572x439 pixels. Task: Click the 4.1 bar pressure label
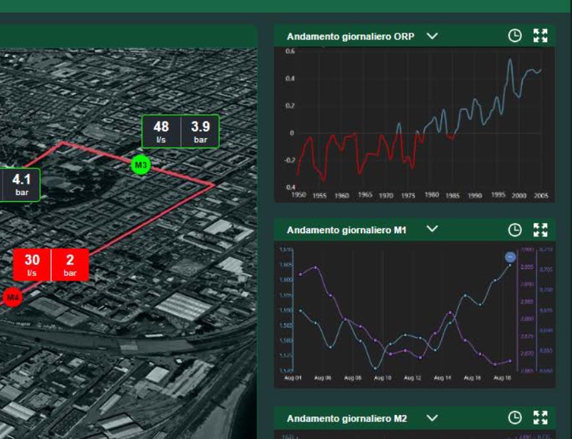(x=21, y=184)
